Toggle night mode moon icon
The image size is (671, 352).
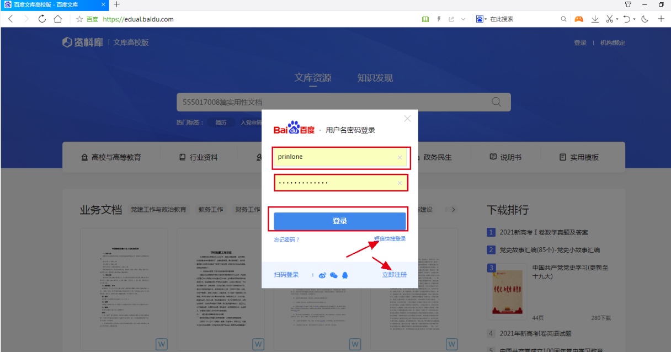click(x=645, y=19)
